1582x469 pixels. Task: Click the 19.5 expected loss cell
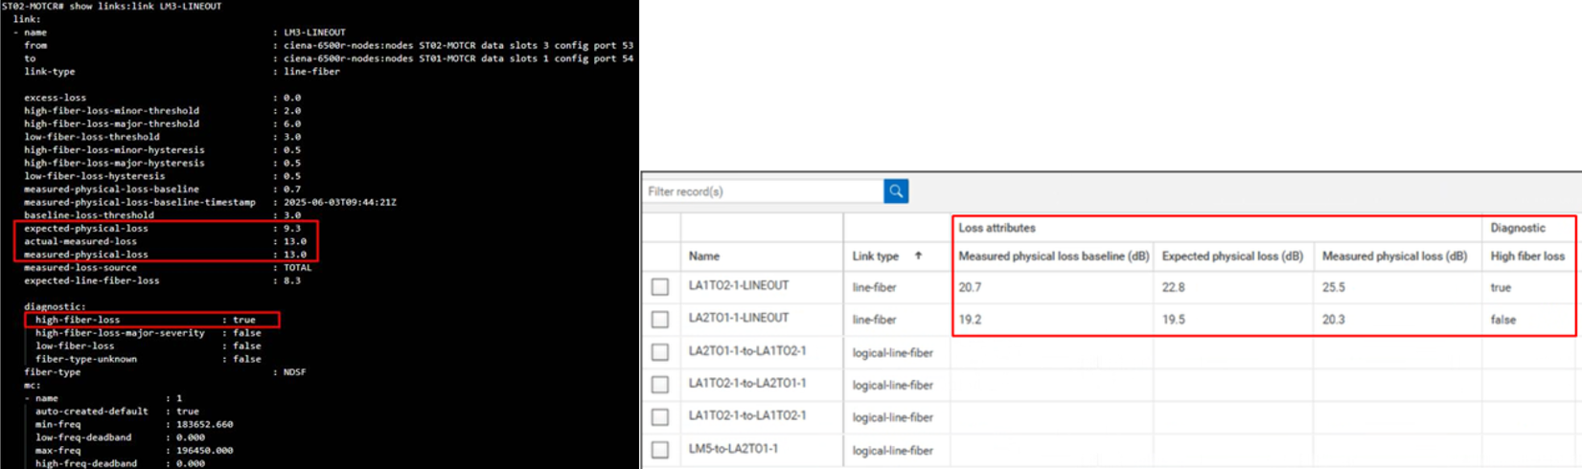pos(1173,320)
